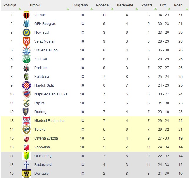Sort table by Pozicija column arrow
The height and width of the screenshot is (178, 189).
20,9
